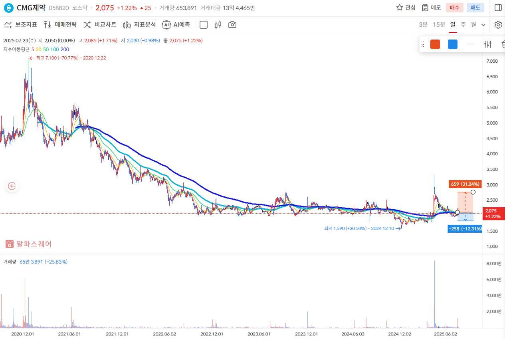Screen dimensions: 505x339
Task: Select the moving average 20 legend value
Action: point(38,50)
